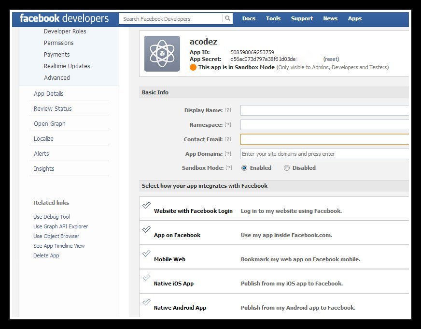Image resolution: width=421 pixels, height=329 pixels.
Task: Open Permissions settings page
Action: point(58,43)
